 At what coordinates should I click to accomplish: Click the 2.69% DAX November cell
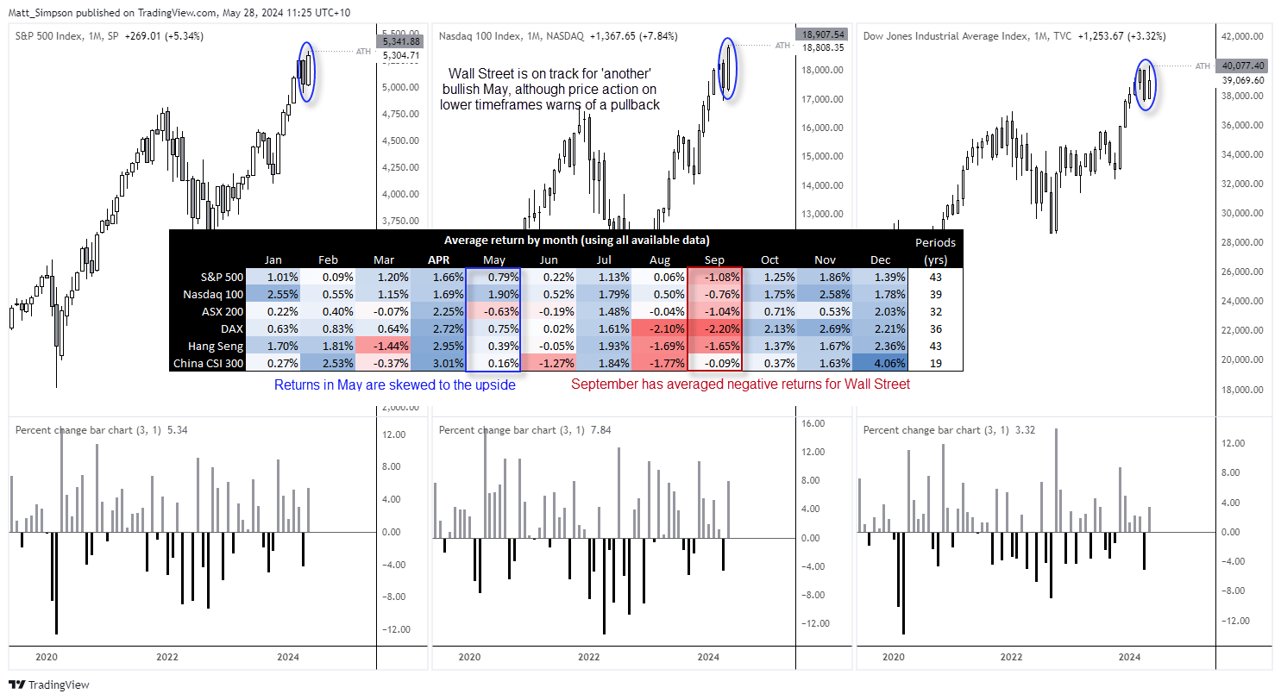825,328
